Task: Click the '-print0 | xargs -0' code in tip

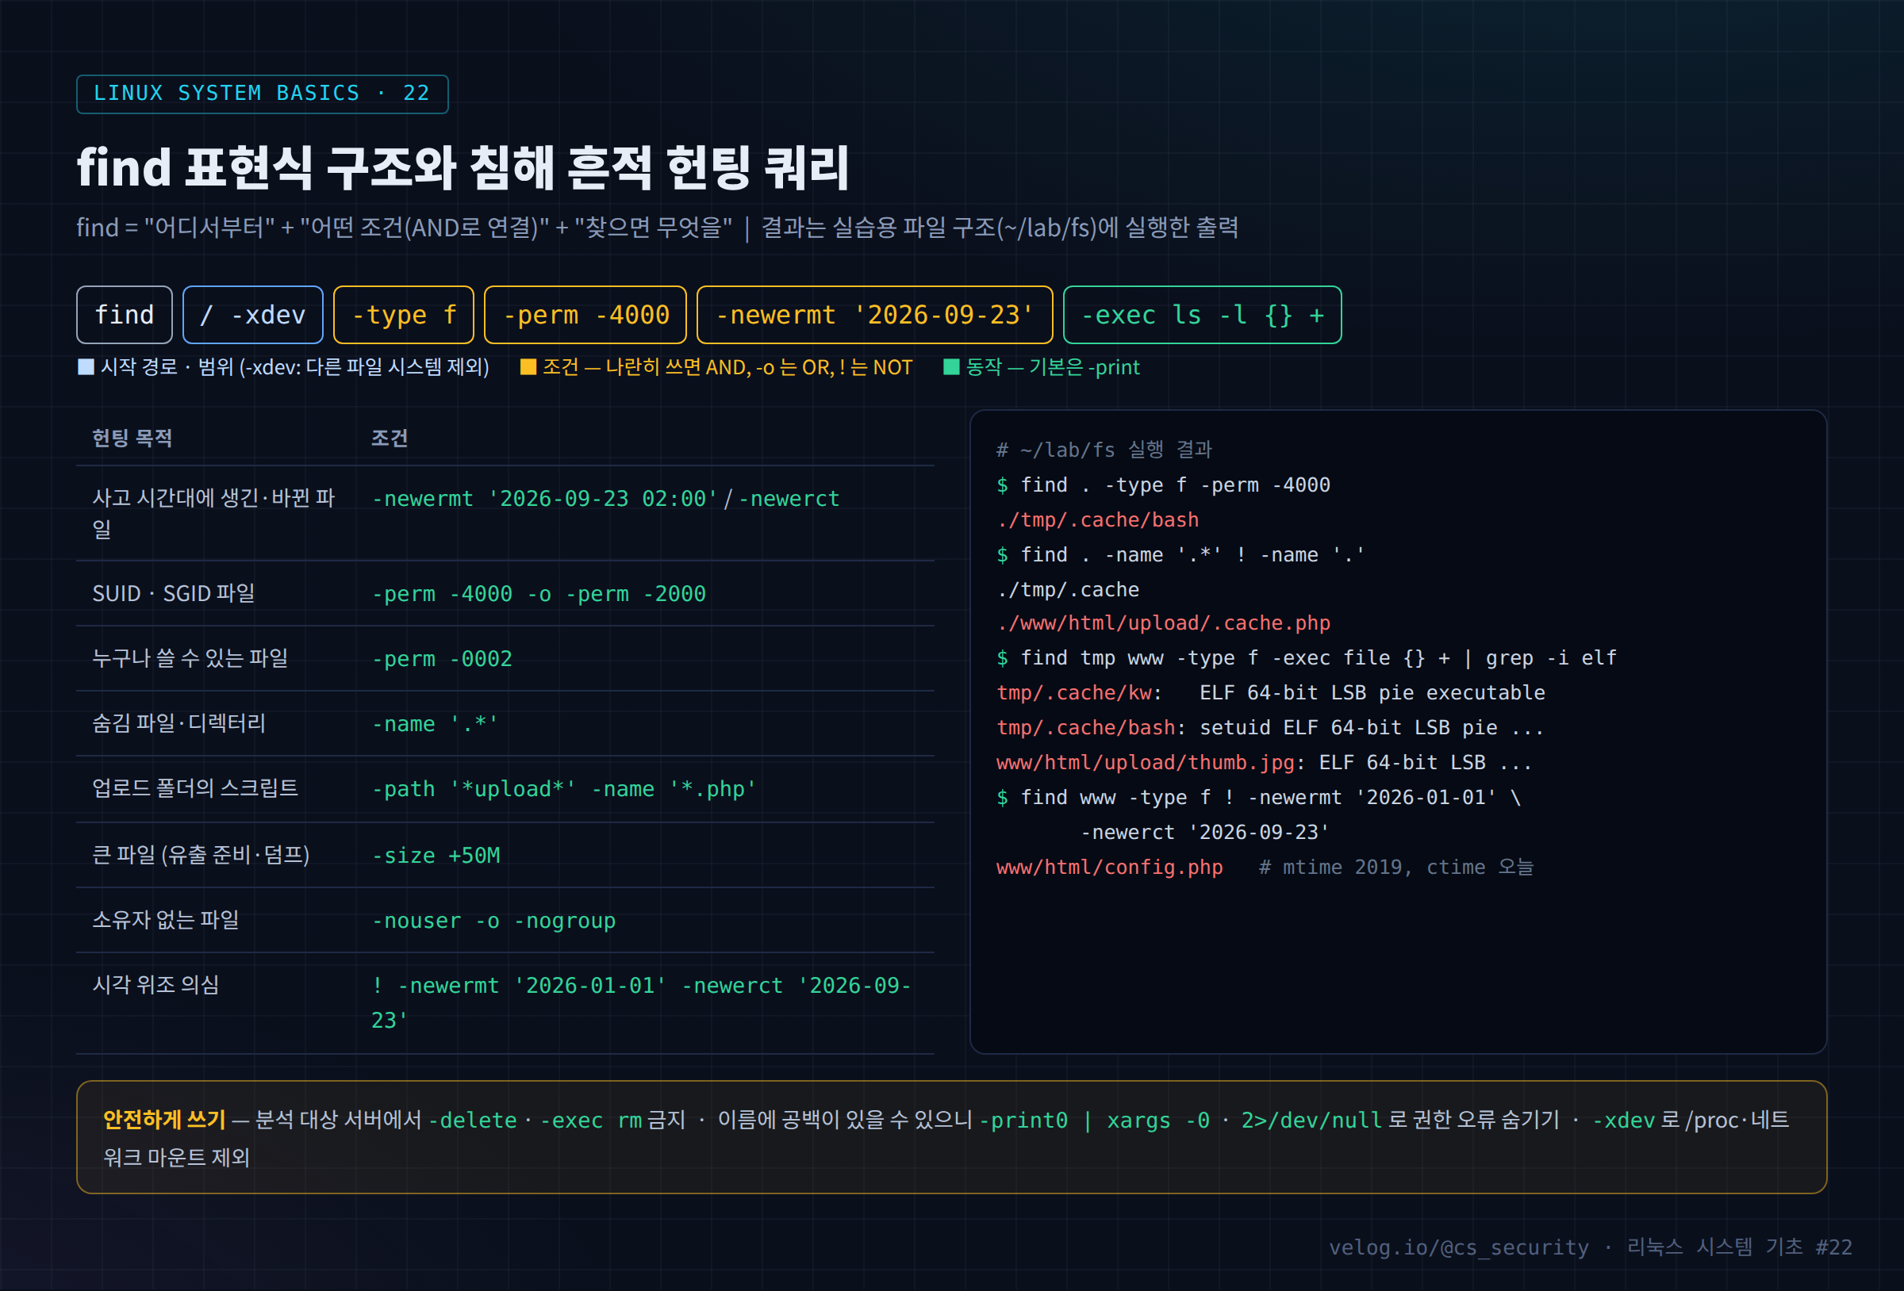Action: [x=1095, y=1120]
